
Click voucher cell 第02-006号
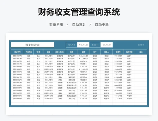17,91
